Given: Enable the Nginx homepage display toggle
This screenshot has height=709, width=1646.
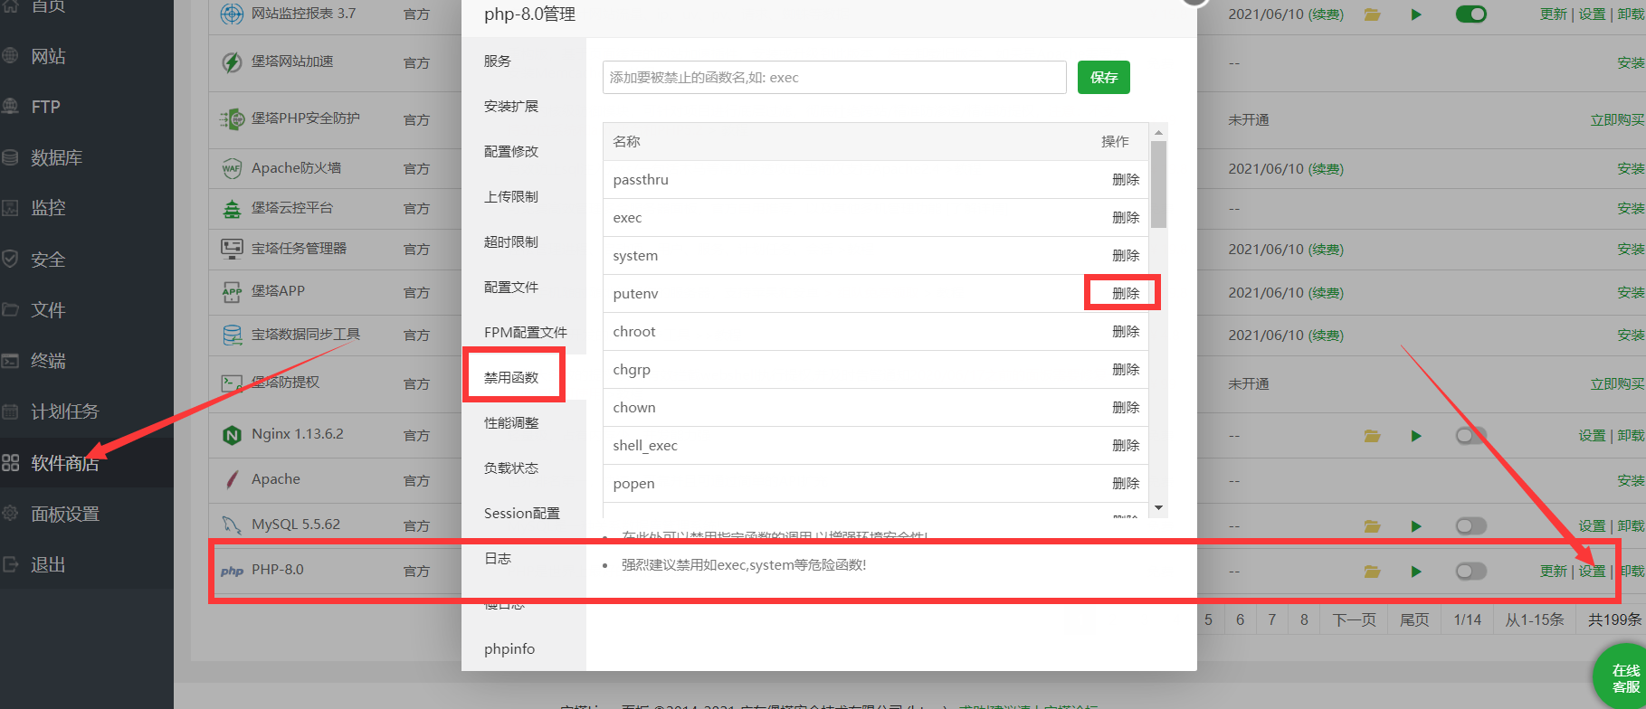Looking at the screenshot, I should coord(1470,436).
